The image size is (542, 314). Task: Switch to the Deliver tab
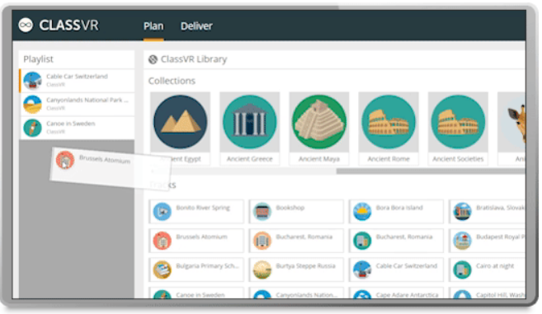pyautogui.click(x=196, y=26)
